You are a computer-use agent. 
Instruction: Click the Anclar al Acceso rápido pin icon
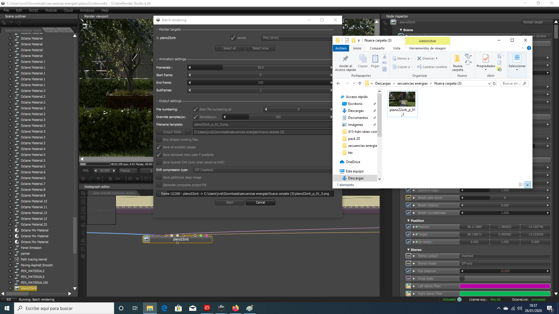pos(345,59)
